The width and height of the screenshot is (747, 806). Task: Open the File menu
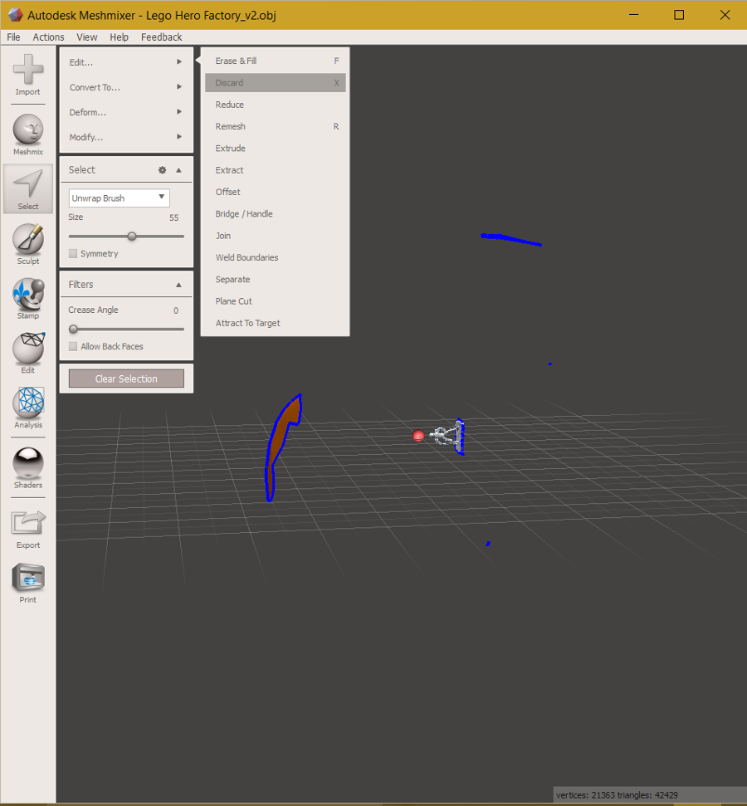tap(13, 37)
